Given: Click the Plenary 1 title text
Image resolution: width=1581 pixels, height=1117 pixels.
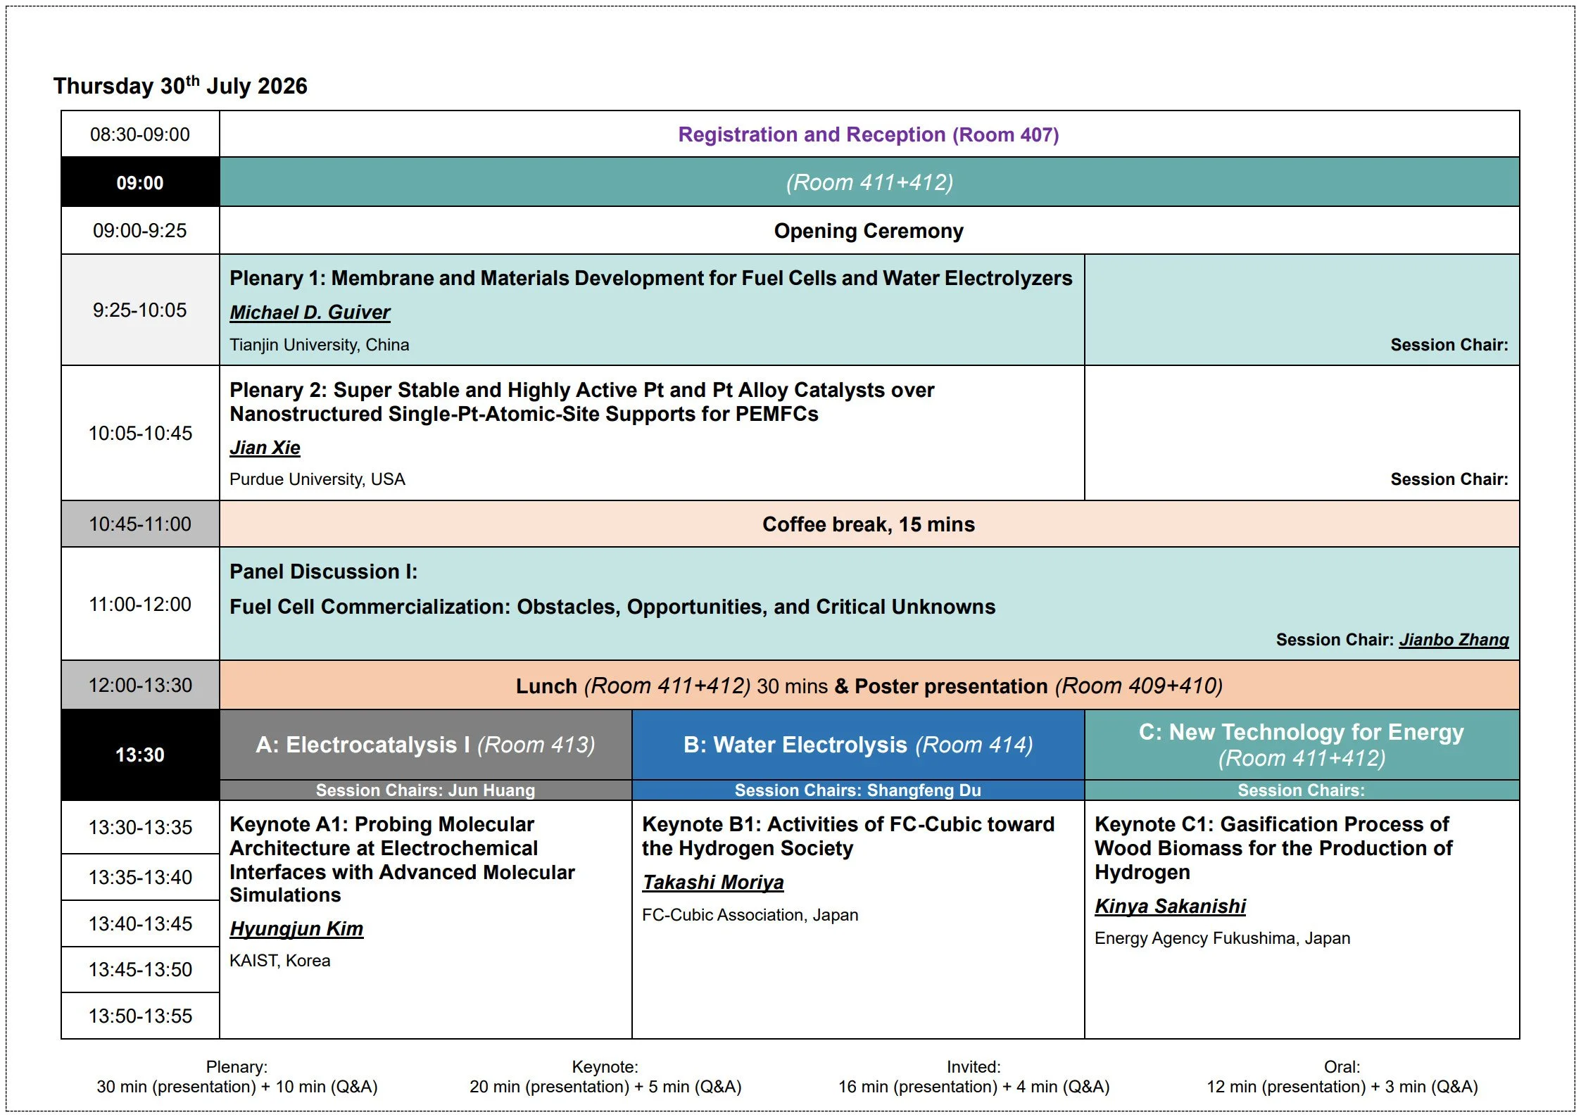Looking at the screenshot, I should [x=651, y=278].
